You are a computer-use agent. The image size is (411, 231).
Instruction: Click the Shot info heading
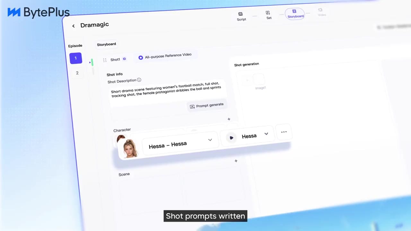[115, 74]
